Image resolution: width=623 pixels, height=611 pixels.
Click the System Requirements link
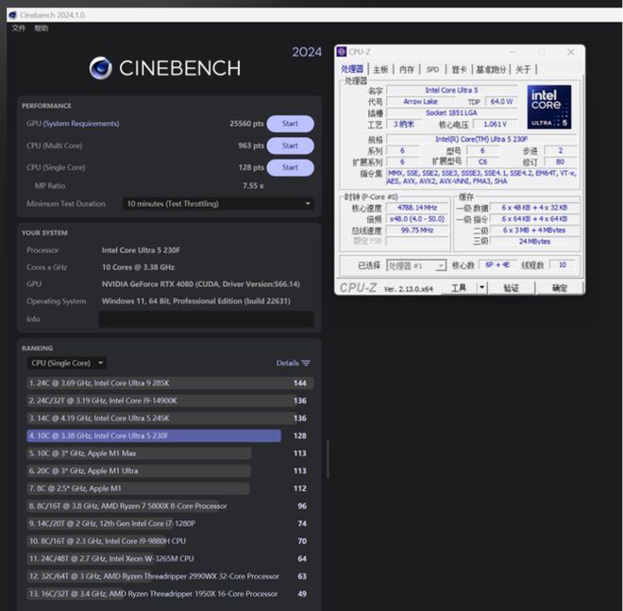pos(81,124)
